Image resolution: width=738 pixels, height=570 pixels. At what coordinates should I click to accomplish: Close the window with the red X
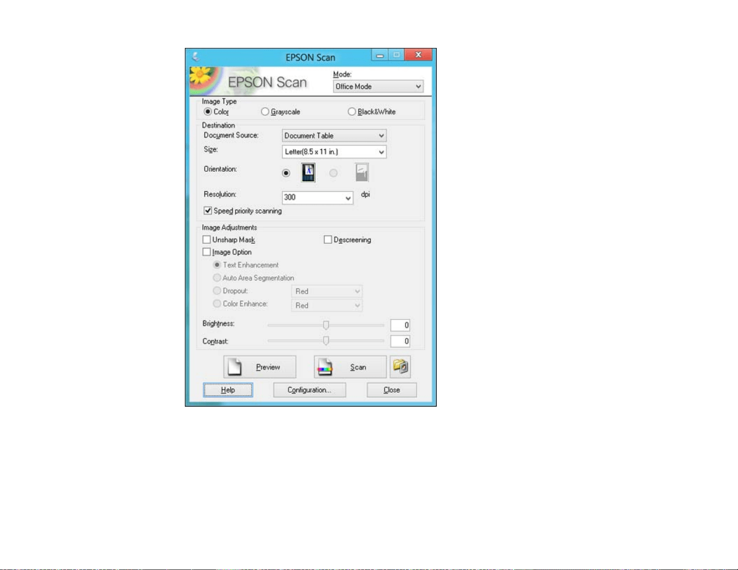pyautogui.click(x=418, y=55)
